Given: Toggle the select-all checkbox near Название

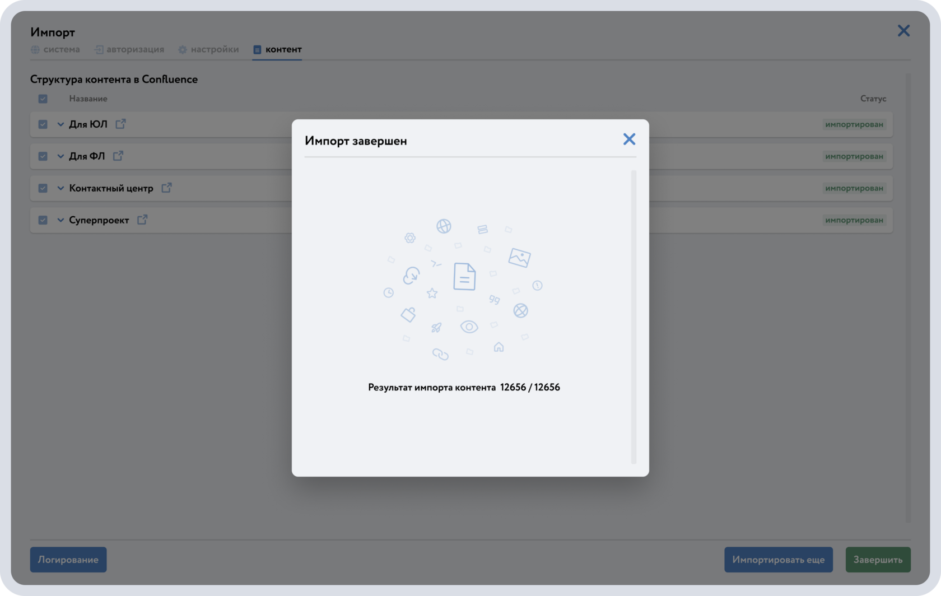Looking at the screenshot, I should pos(43,99).
